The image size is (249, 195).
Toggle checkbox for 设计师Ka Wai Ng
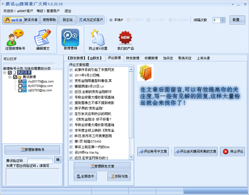[x=71, y=152]
